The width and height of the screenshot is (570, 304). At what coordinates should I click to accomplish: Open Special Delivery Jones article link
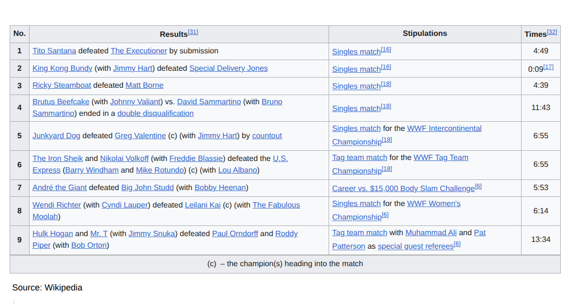[x=228, y=68]
